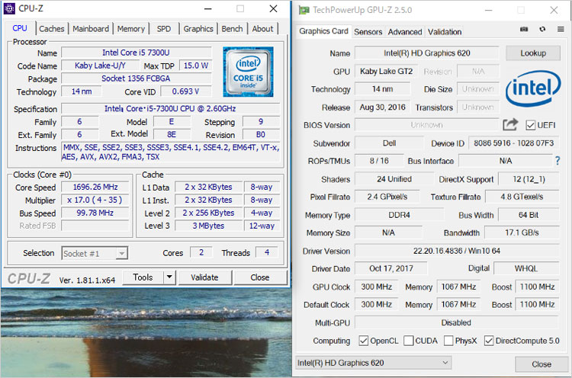Click the Specification field i5-7300U CPU @ 2.60GHz
572x378 pixels.
coord(170,109)
